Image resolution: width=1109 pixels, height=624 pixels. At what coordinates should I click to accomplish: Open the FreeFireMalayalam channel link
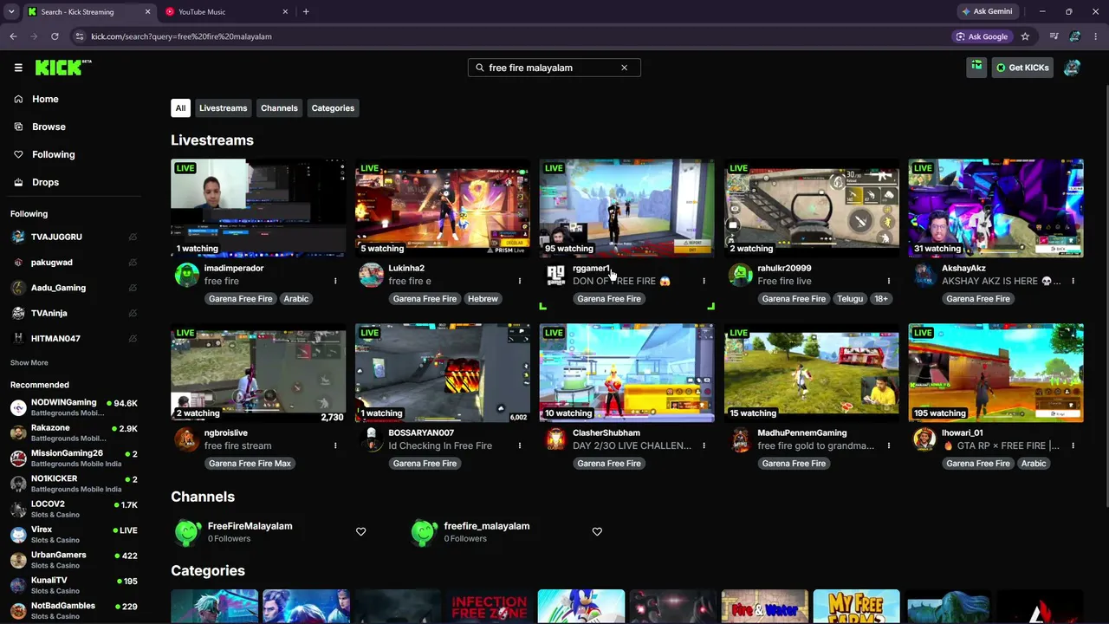[x=250, y=526]
